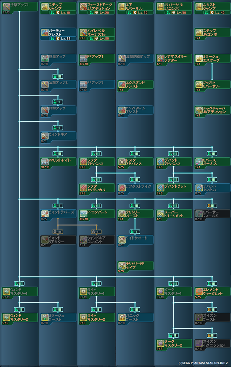231x367 pixels.
Task: Select the PPコンバート skill
Action: [97, 216]
